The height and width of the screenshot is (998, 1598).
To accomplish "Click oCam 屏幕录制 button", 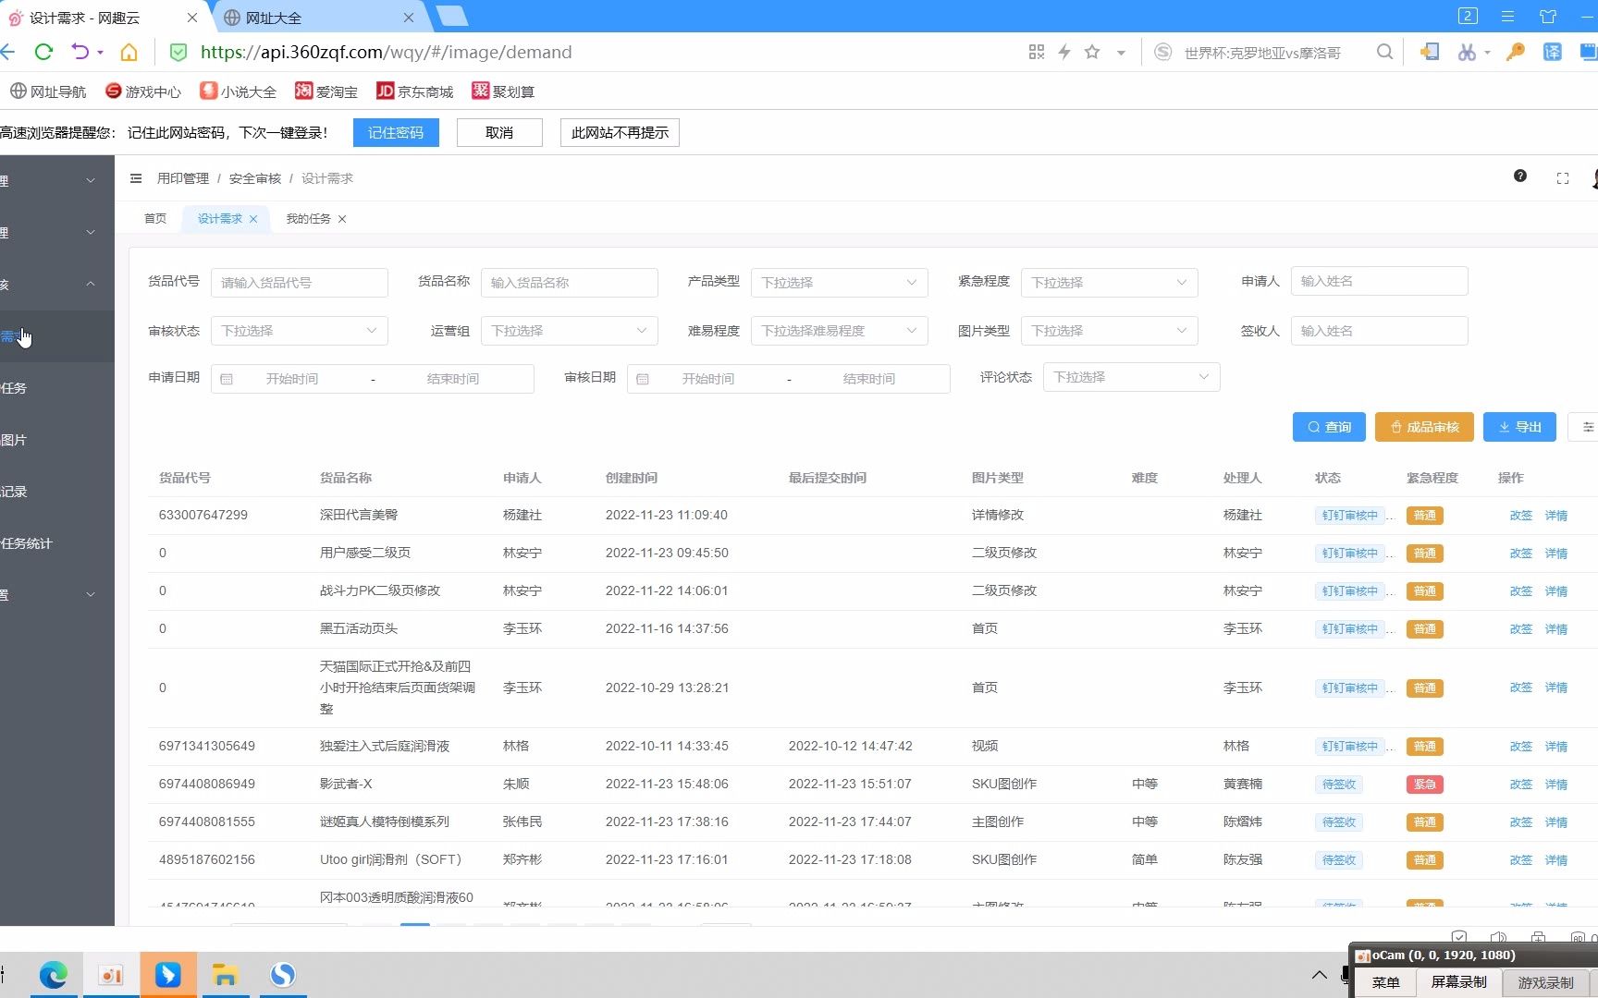I will point(1458,982).
